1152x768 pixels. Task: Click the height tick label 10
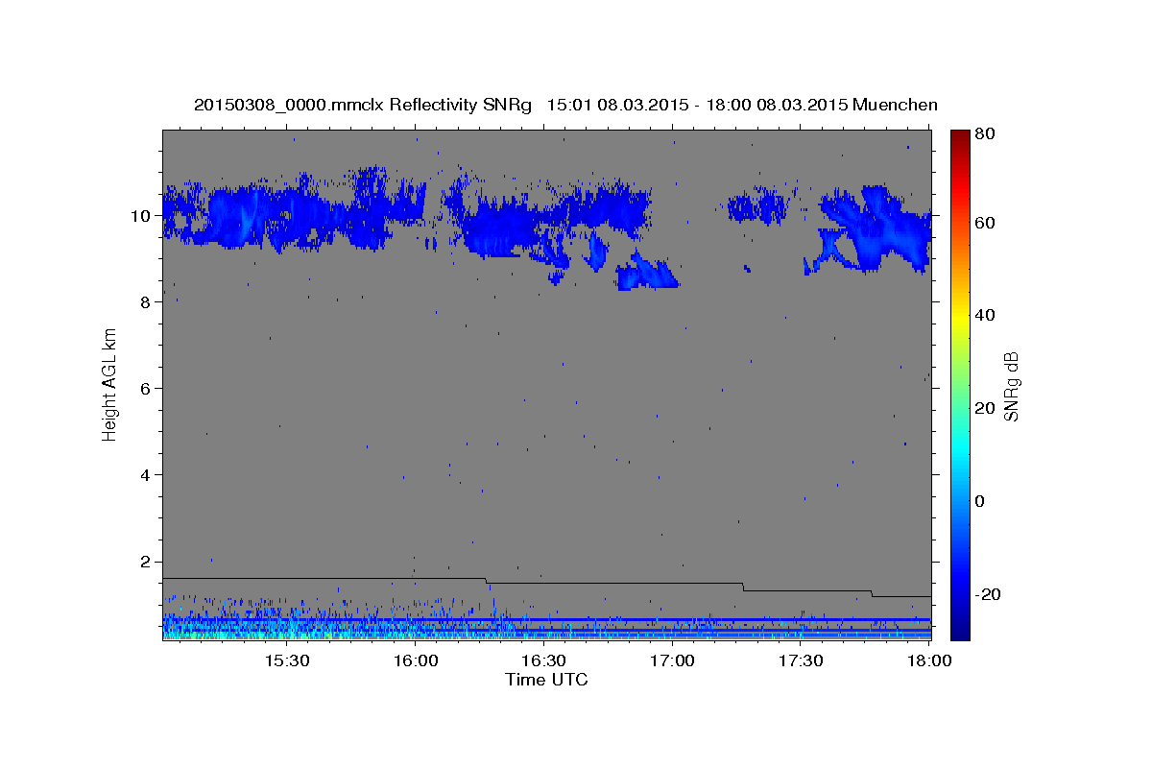click(139, 216)
